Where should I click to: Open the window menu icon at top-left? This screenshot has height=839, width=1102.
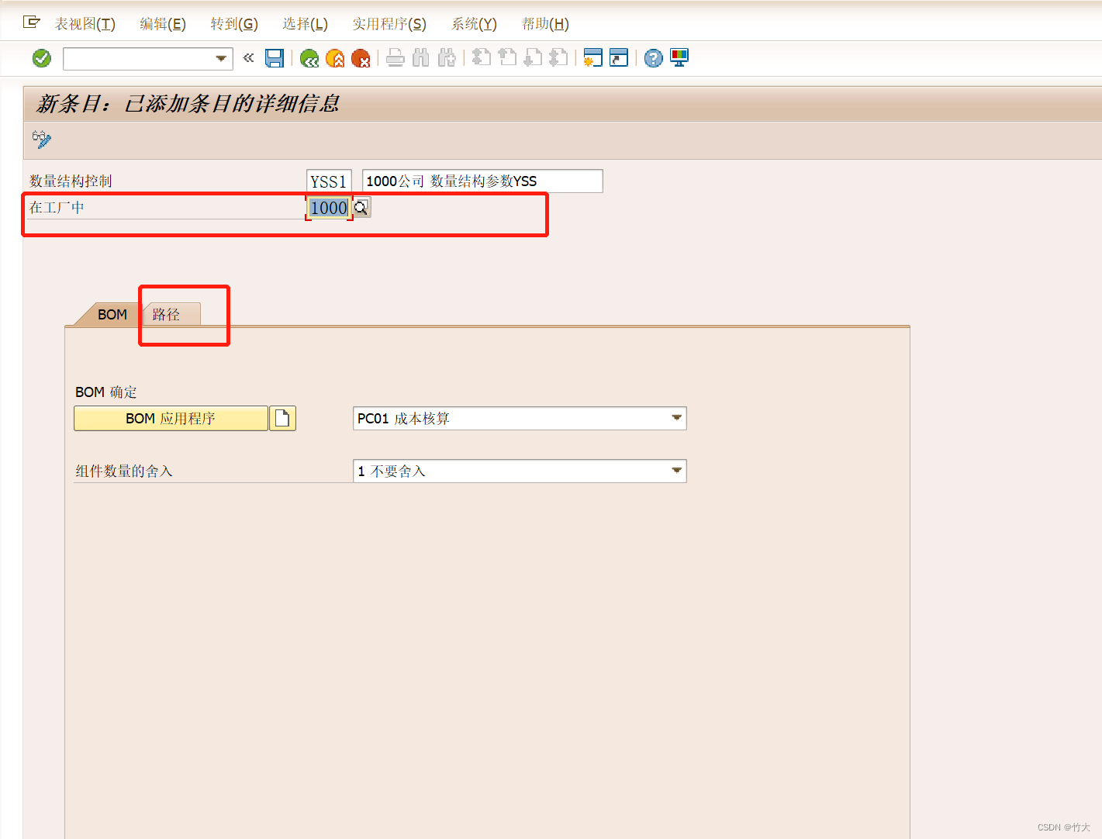coord(32,22)
